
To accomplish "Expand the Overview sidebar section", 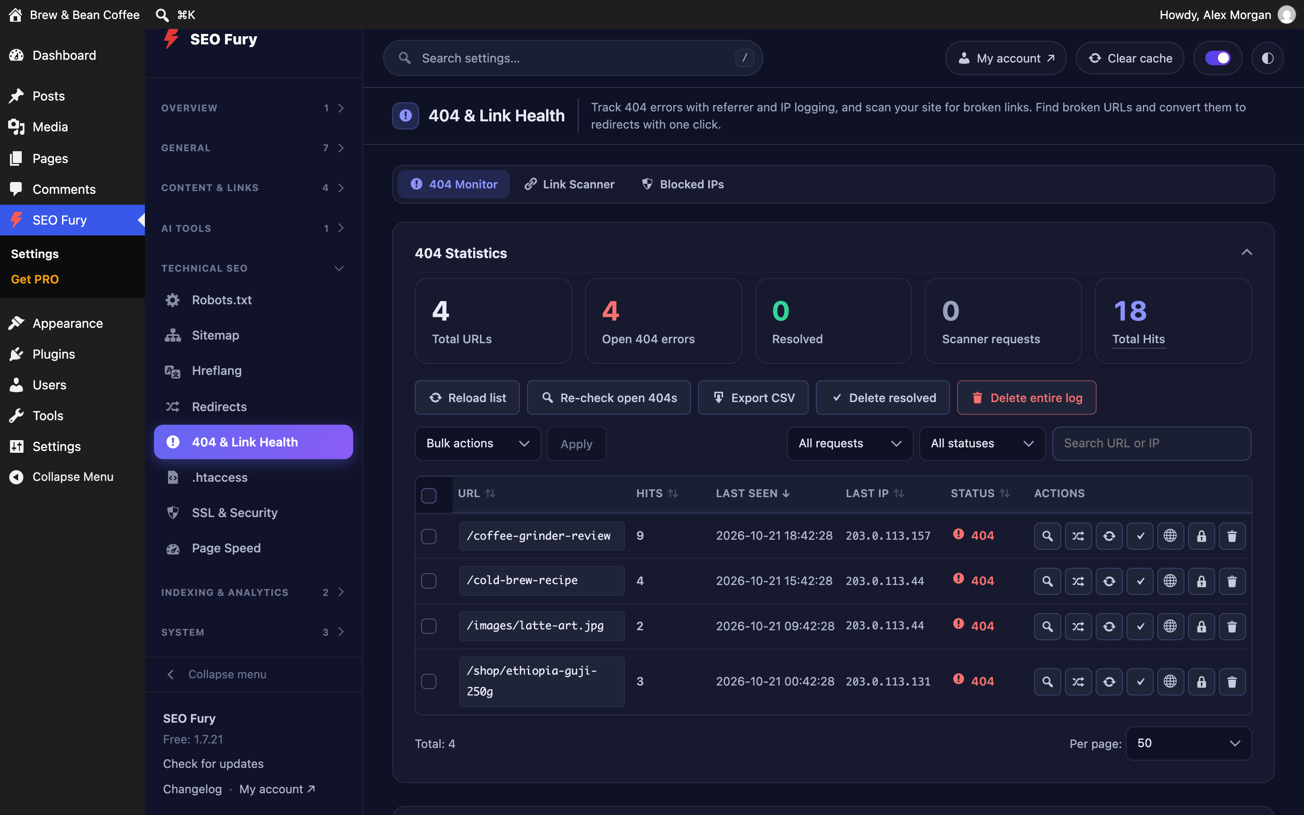I will (x=253, y=108).
